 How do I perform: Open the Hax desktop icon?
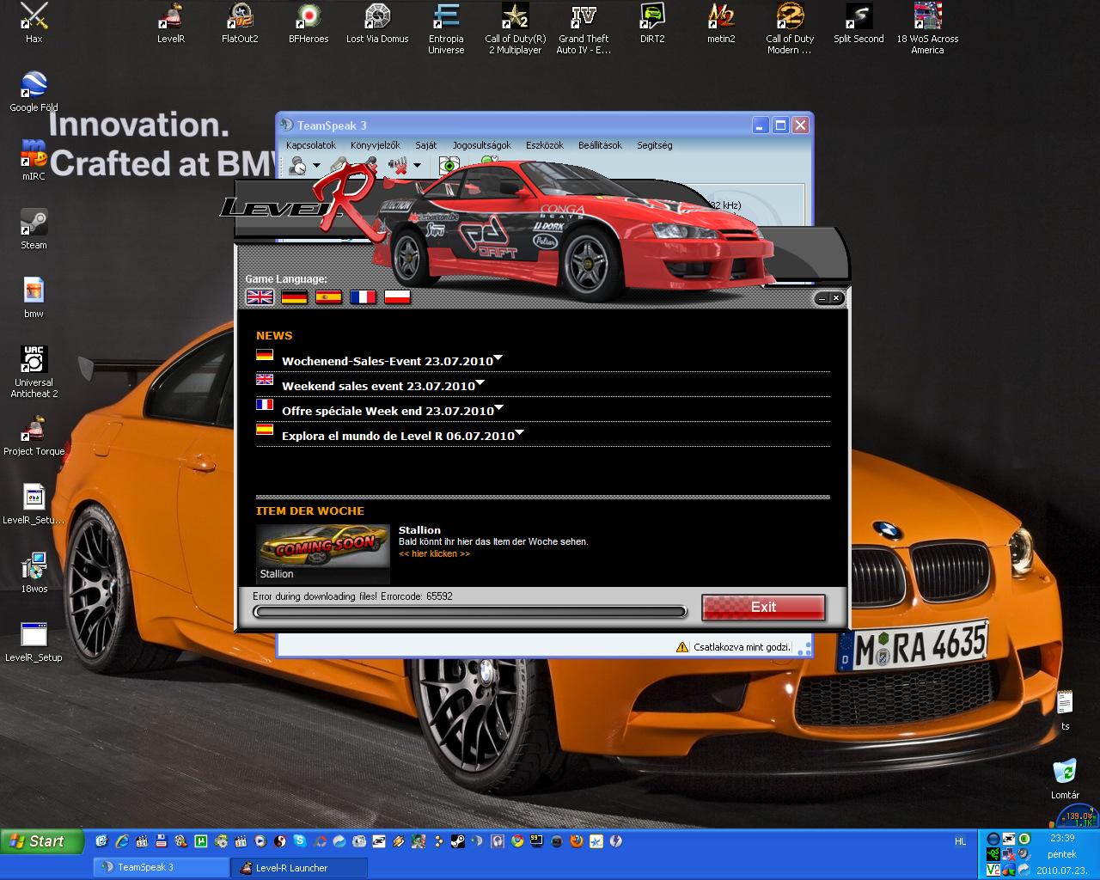(34, 23)
